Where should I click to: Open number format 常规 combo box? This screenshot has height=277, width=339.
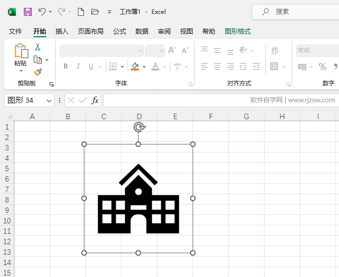pyautogui.click(x=318, y=51)
